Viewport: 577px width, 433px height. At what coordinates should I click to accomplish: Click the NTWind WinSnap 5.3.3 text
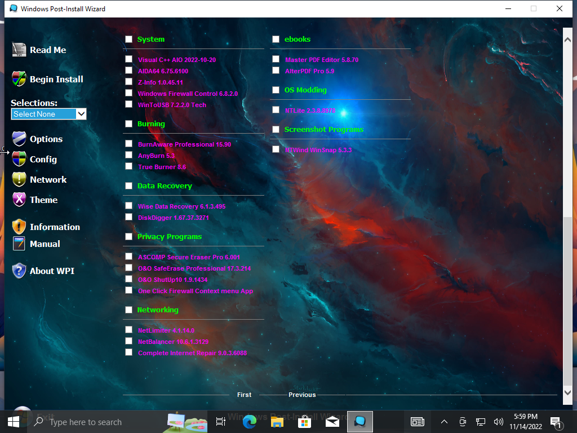coord(318,150)
